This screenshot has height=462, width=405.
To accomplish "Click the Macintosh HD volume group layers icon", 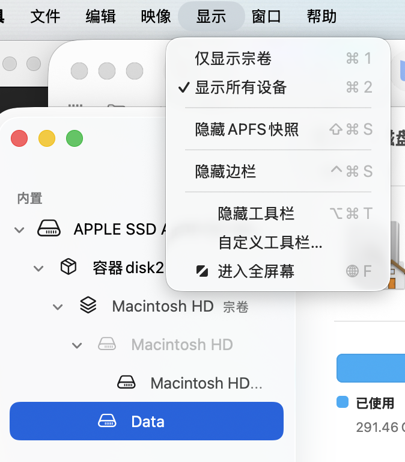I will 88,306.
